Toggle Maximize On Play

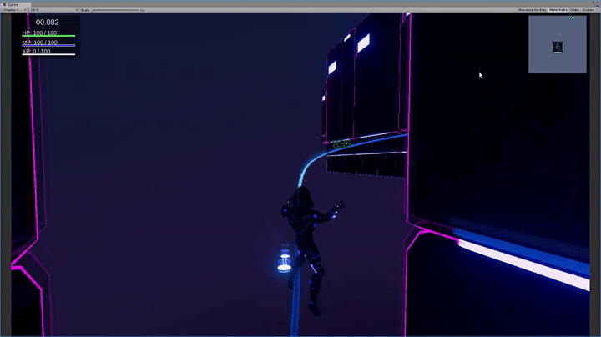[527, 9]
